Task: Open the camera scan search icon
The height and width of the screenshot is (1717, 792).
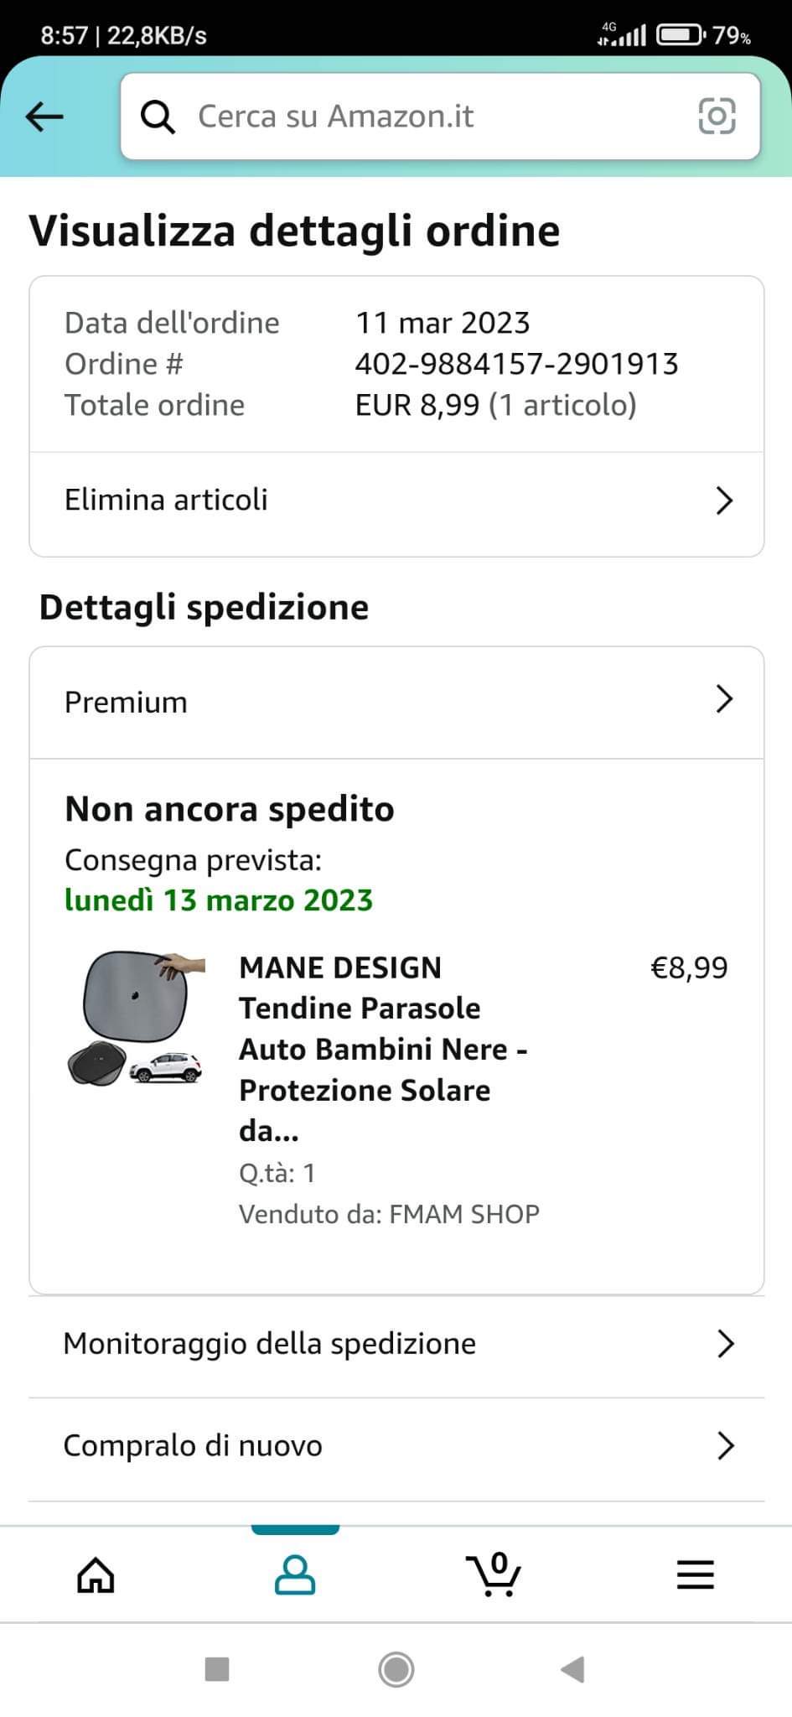Action: (717, 116)
